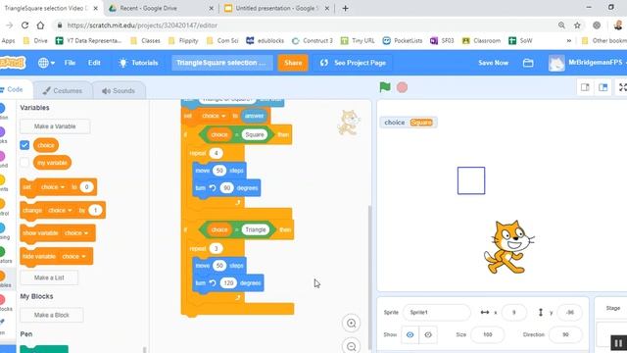Bookmark this page with the star
This screenshot has height=353, width=627.
tap(577, 25)
